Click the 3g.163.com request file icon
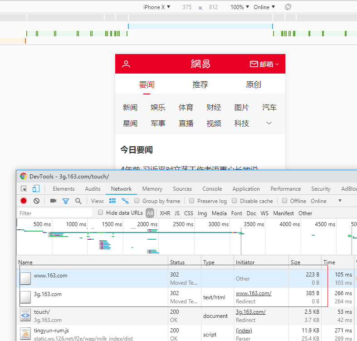Screen dimensions: 357x341 (x=25, y=297)
